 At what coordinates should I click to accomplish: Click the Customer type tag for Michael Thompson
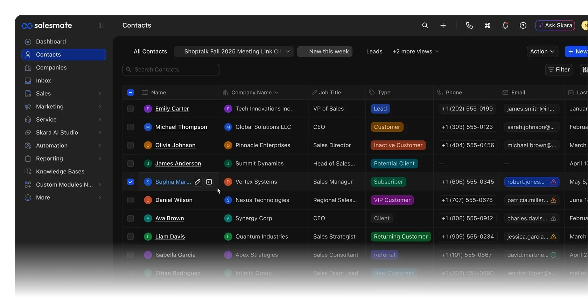pos(387,127)
